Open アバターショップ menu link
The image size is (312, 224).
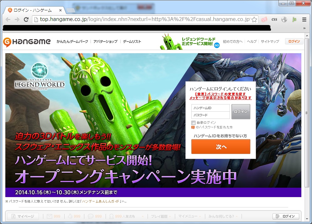point(106,42)
